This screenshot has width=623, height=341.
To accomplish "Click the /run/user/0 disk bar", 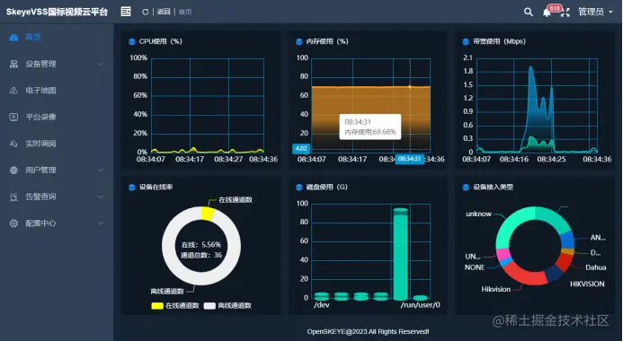I will point(421,298).
